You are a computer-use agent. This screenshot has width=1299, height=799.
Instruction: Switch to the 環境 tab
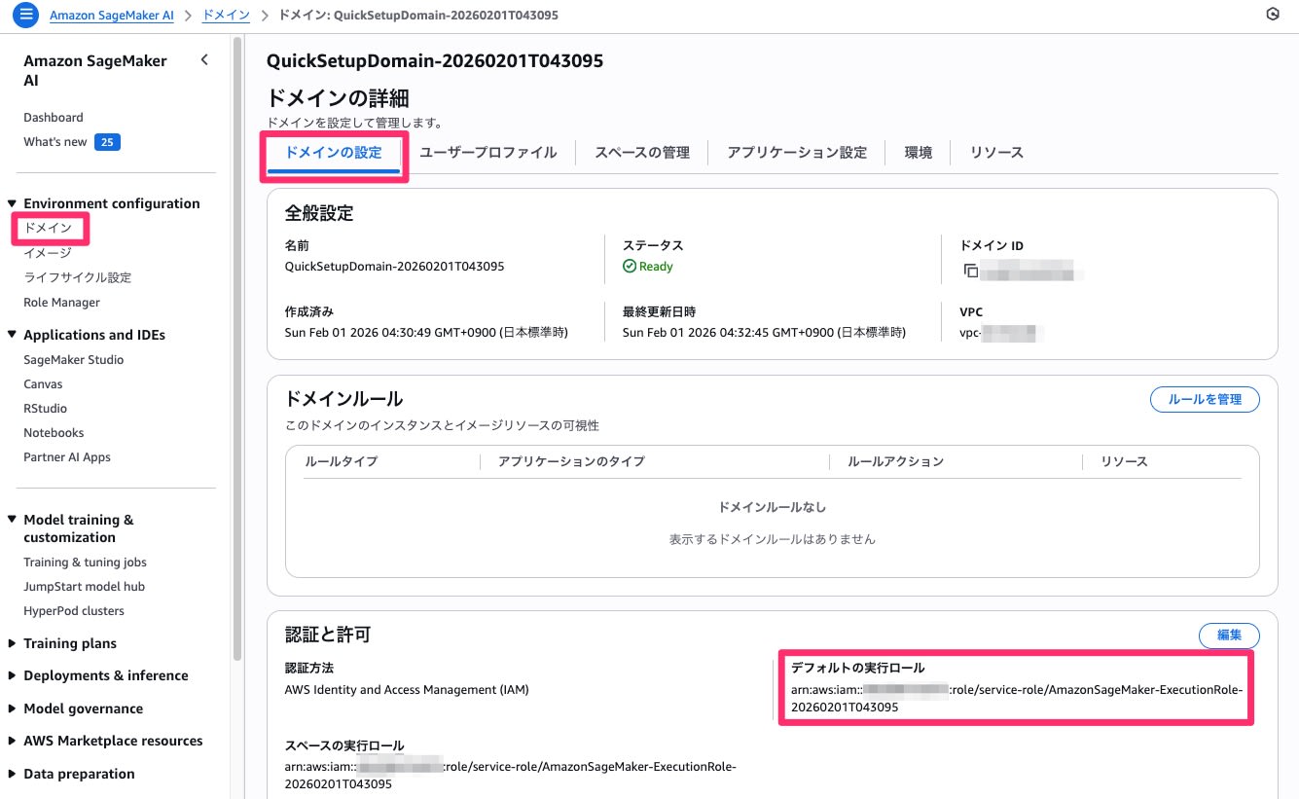tap(919, 153)
